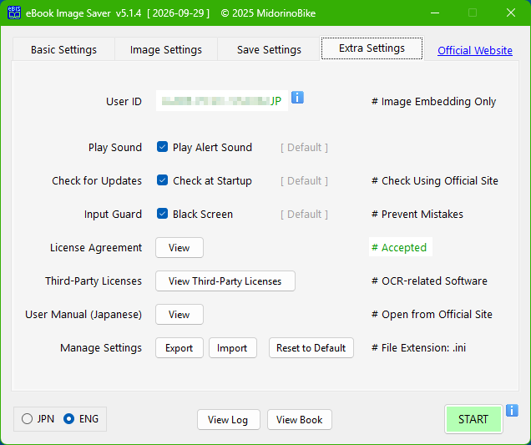Click inside the User ID field
Viewport: 531px width, 445px height.
(x=222, y=100)
